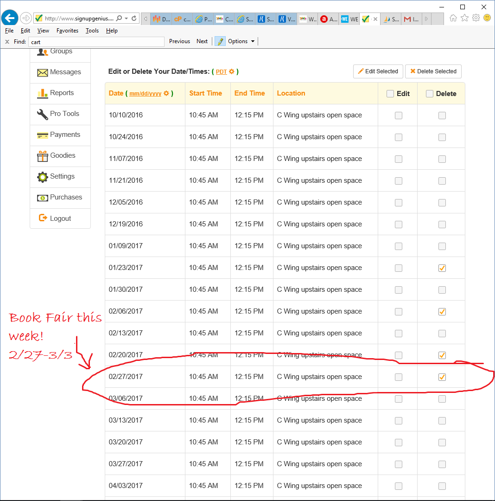Click the Logout icon in sidebar
The image size is (495, 501).
click(x=43, y=218)
